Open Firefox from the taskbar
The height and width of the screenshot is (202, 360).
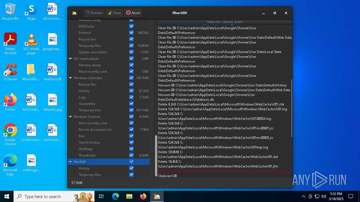pos(143,196)
